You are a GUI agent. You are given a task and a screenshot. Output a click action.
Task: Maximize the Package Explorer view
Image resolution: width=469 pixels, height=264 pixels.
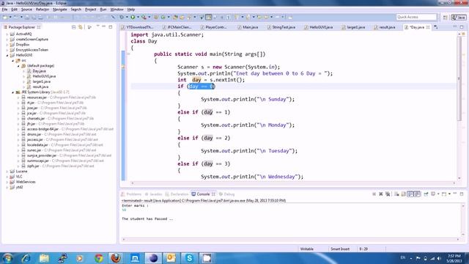pos(111,27)
